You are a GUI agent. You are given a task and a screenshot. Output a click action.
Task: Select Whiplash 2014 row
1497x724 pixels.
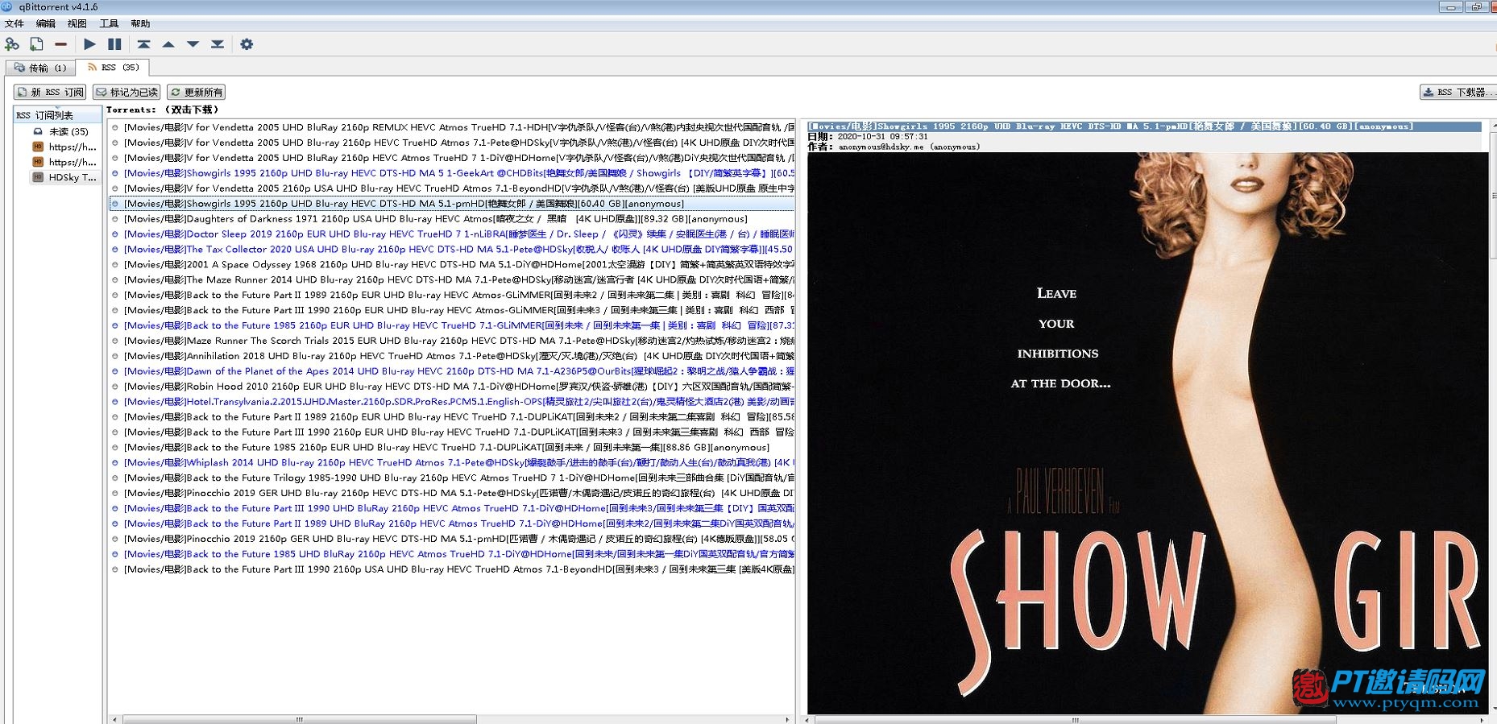pyautogui.click(x=452, y=463)
